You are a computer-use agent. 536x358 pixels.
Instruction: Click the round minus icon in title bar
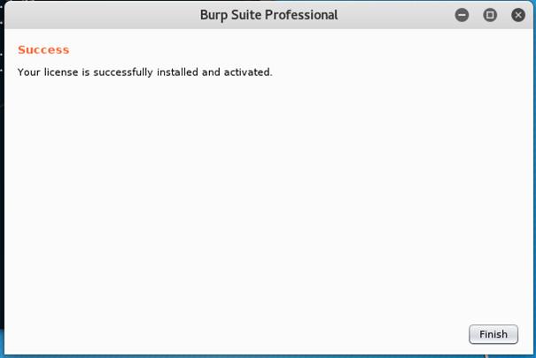(x=462, y=15)
